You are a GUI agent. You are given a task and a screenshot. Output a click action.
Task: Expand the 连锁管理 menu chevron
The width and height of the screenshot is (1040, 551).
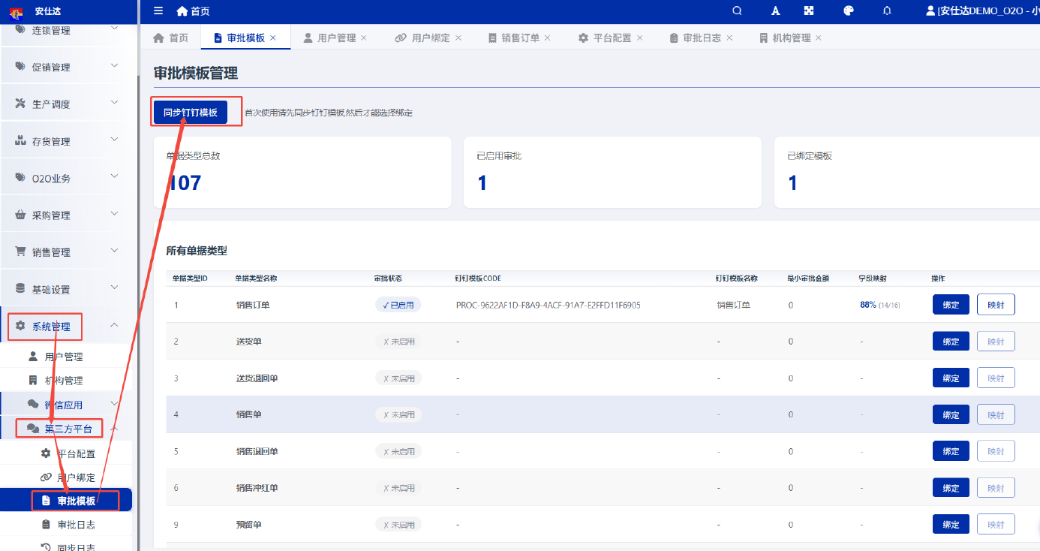[115, 29]
